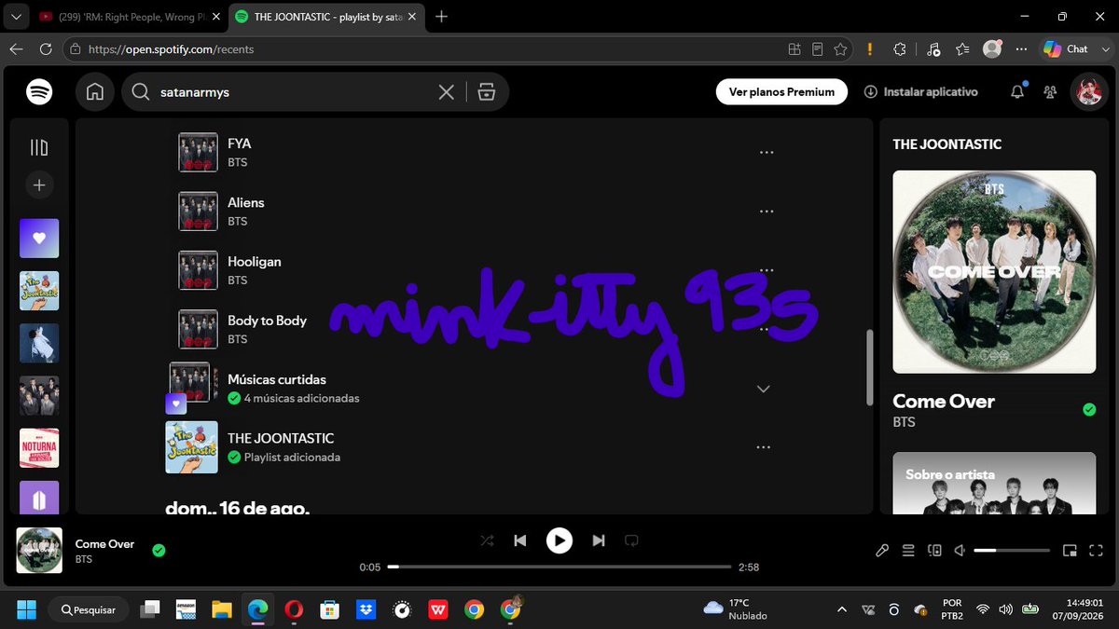The width and height of the screenshot is (1119, 629).
Task: Create a new playlist with plus icon
Action: [39, 185]
